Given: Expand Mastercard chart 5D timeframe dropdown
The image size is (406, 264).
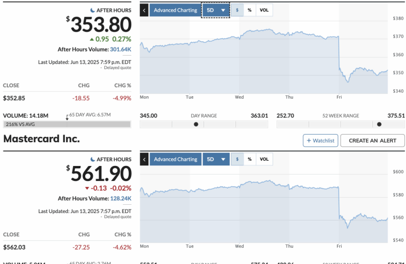Looking at the screenshot, I should coord(216,160).
